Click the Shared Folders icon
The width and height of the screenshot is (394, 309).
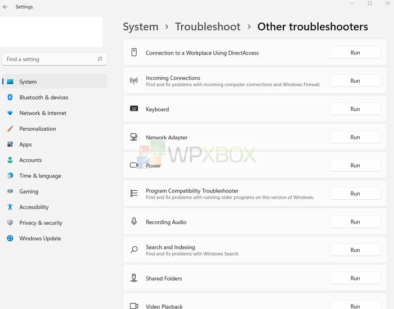pyautogui.click(x=134, y=278)
